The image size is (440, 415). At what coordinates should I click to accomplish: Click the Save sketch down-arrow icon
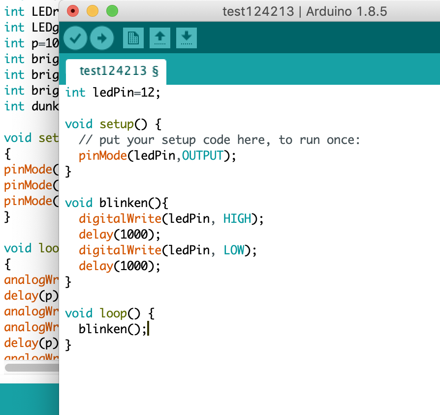coord(186,38)
